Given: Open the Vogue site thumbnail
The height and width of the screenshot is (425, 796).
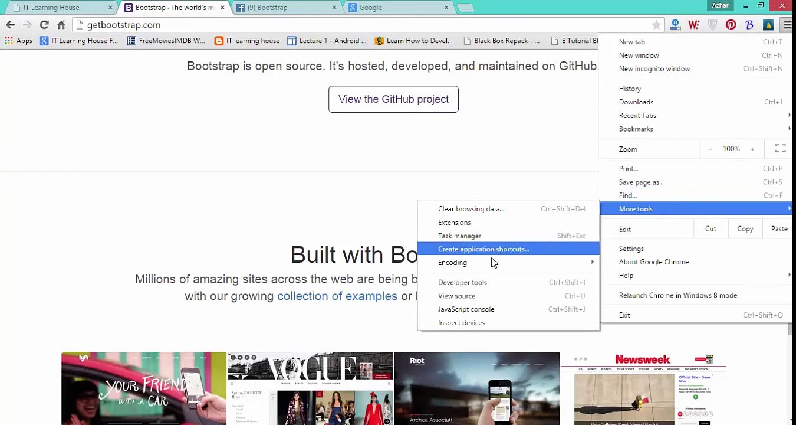Looking at the screenshot, I should [x=310, y=388].
